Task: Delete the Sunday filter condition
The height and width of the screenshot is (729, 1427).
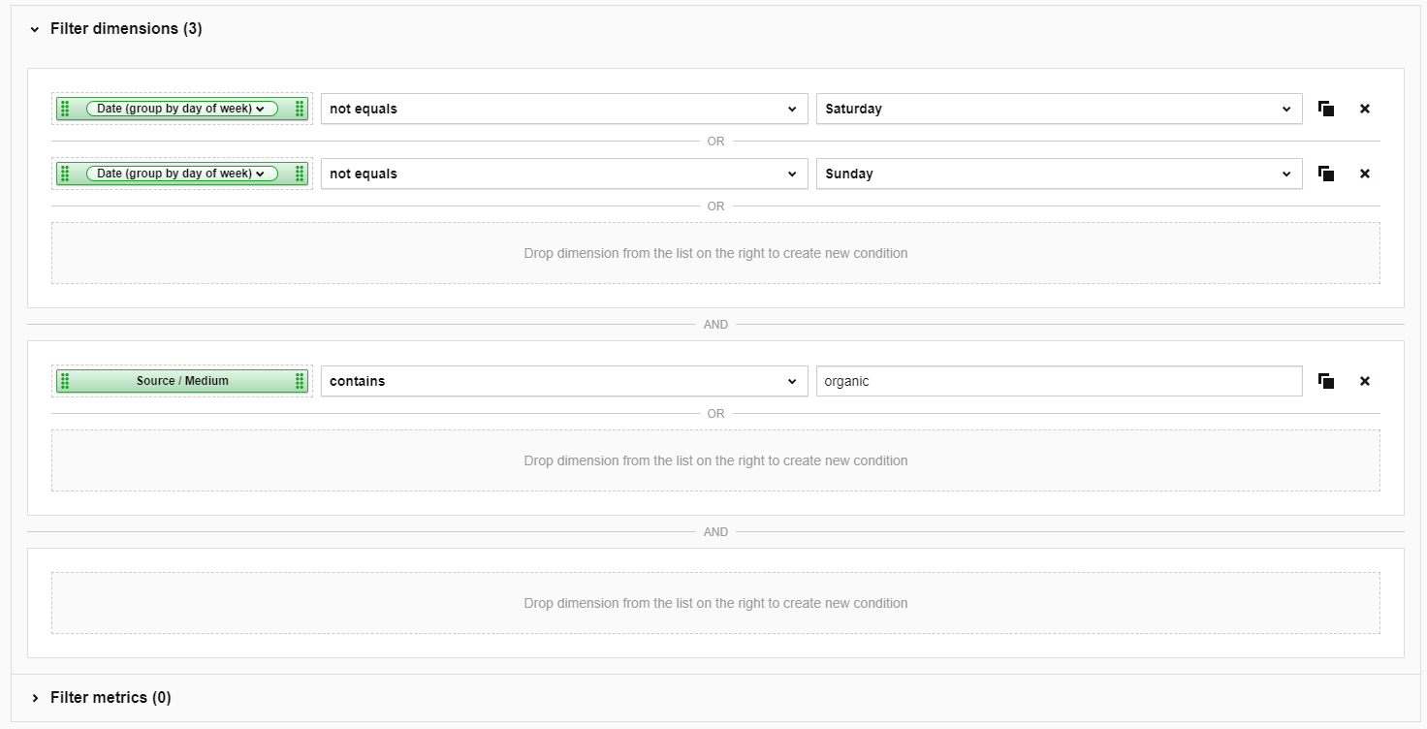Action: click(x=1365, y=174)
